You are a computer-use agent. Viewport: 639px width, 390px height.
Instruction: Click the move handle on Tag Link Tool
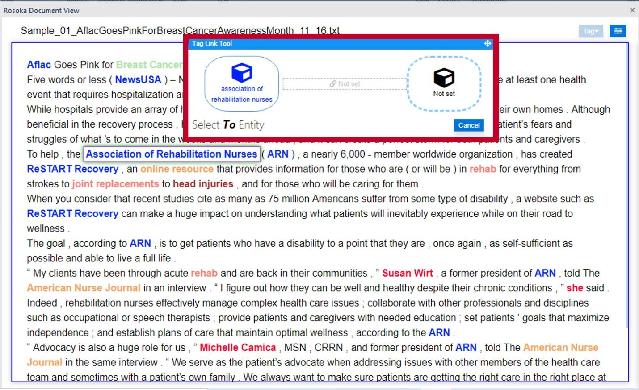click(487, 43)
